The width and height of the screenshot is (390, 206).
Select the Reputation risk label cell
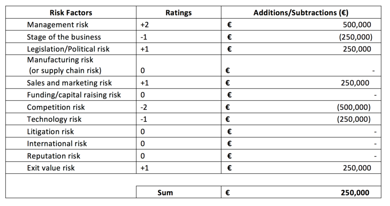54,156
